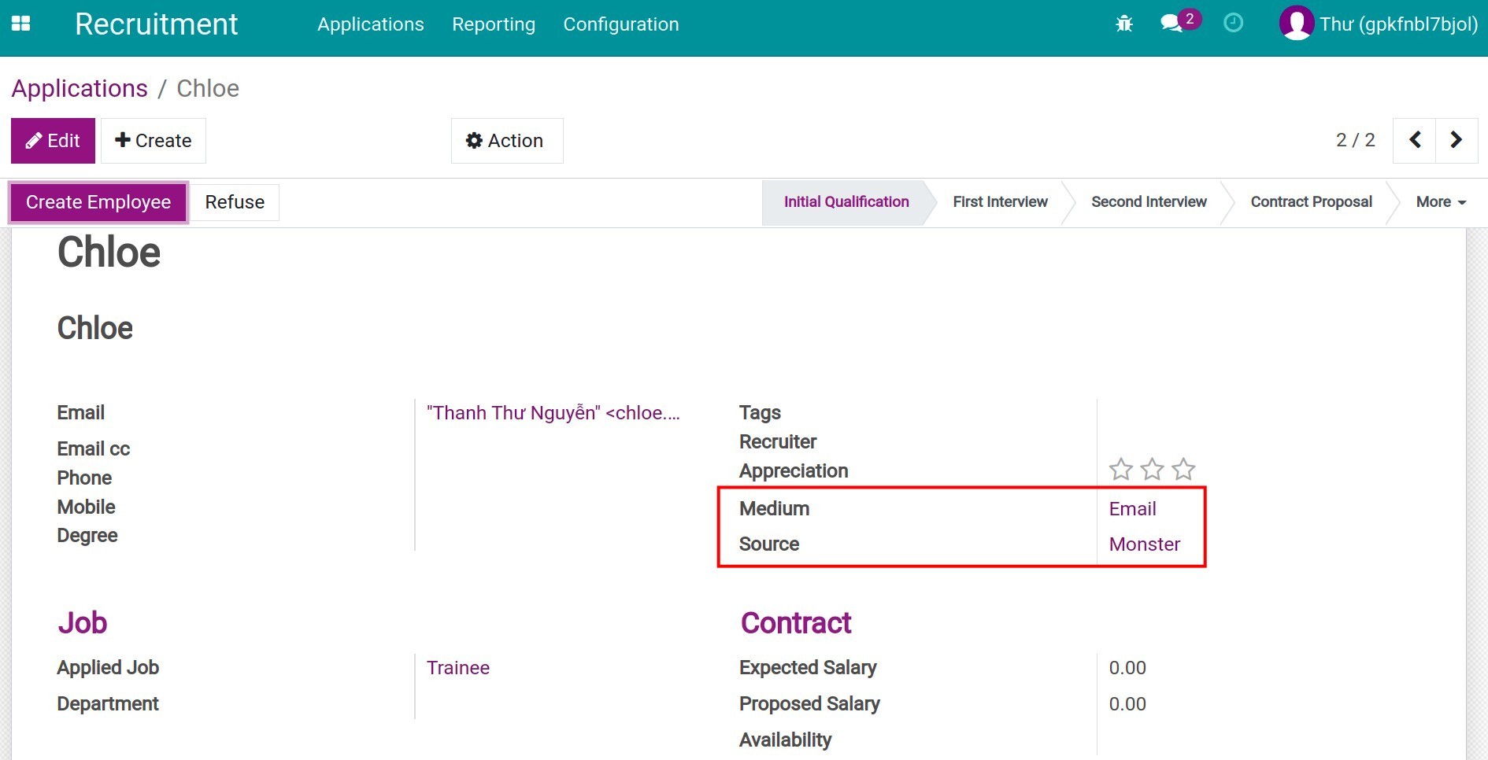1488x760 pixels.
Task: Click the user avatar picture
Action: coord(1297,24)
